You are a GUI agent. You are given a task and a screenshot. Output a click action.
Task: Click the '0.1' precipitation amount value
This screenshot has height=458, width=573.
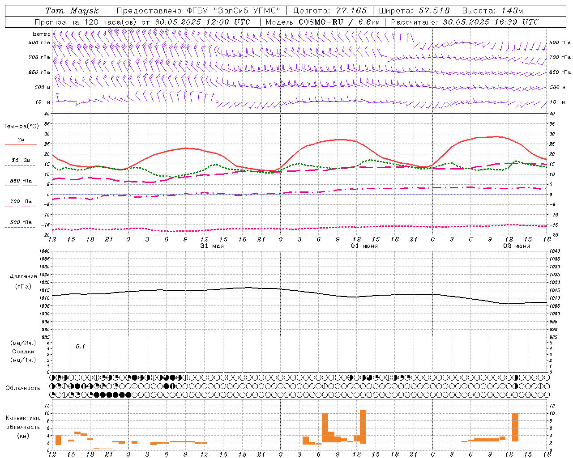(80, 347)
